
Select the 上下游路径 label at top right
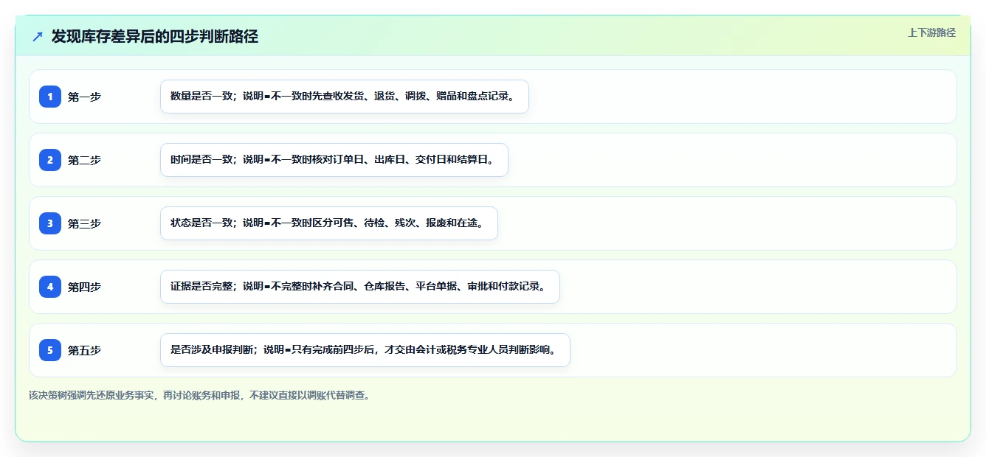931,32
